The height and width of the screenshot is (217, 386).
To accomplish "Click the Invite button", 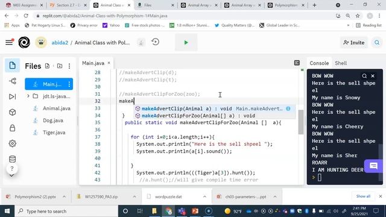I will pyautogui.click(x=354, y=43).
